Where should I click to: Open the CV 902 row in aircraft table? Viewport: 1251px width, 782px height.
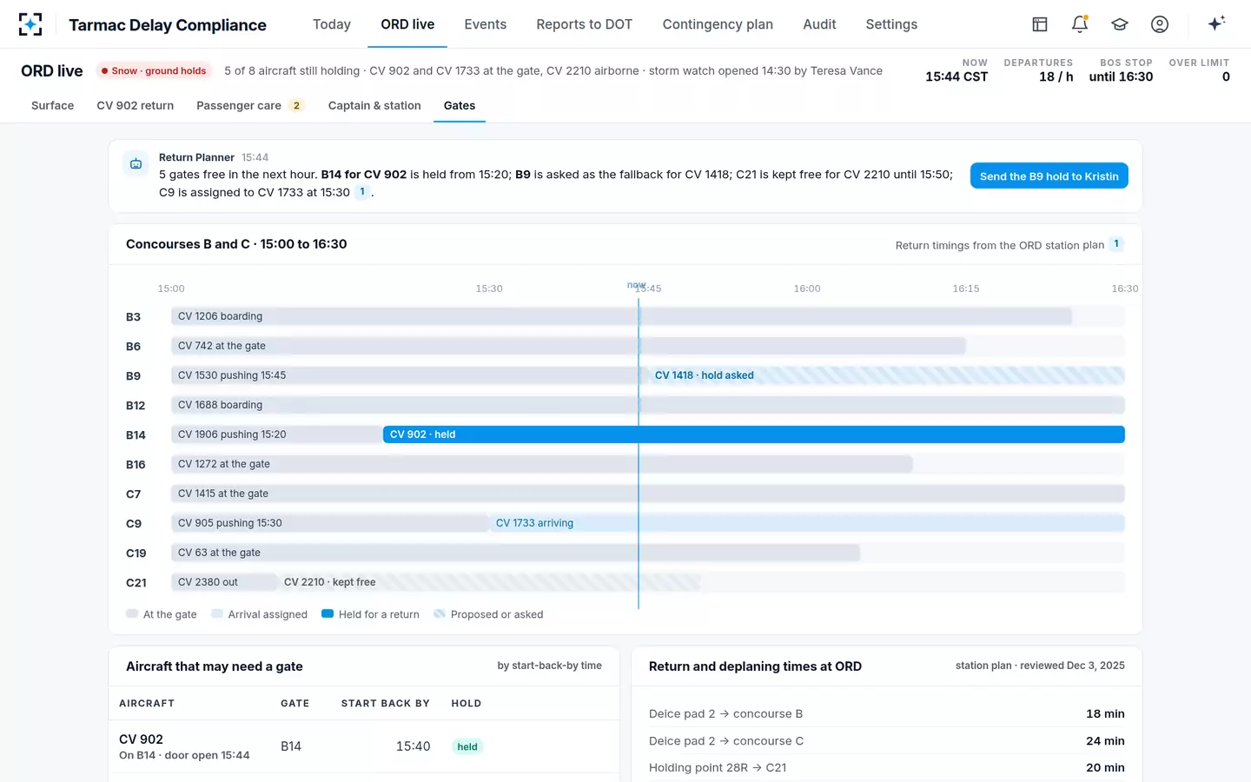pos(363,746)
